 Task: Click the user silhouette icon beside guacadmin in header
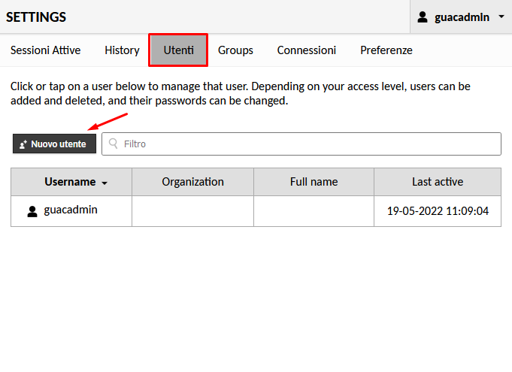point(423,17)
